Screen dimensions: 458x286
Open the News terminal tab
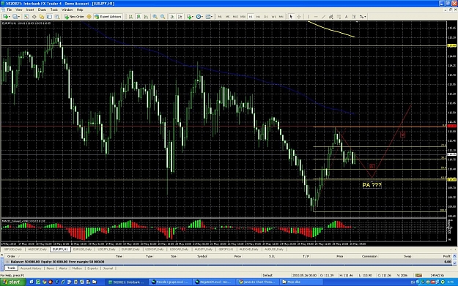pos(51,268)
